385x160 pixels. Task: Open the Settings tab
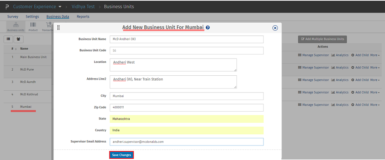click(32, 17)
